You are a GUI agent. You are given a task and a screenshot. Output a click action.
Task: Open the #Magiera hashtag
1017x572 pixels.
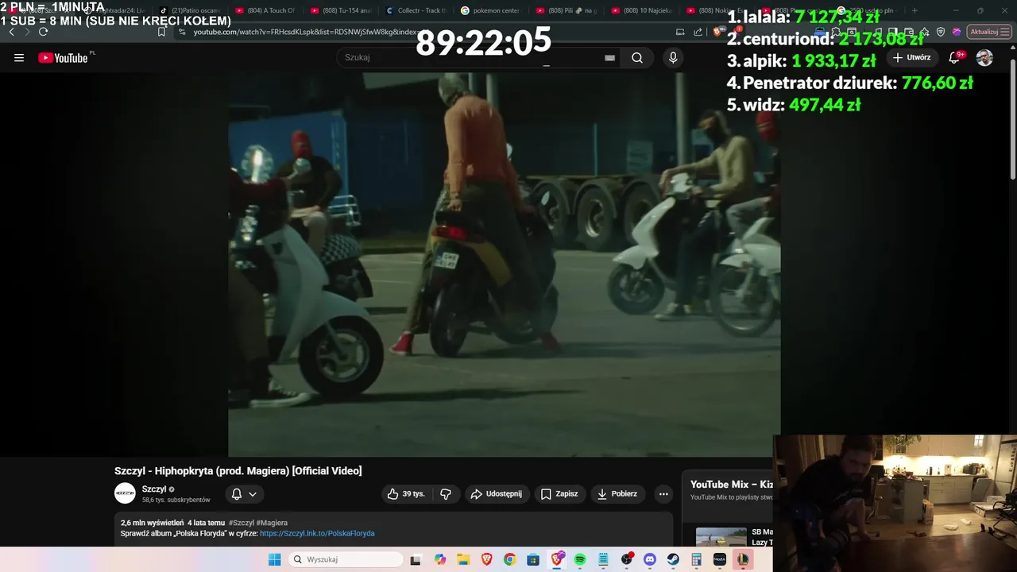(x=273, y=523)
